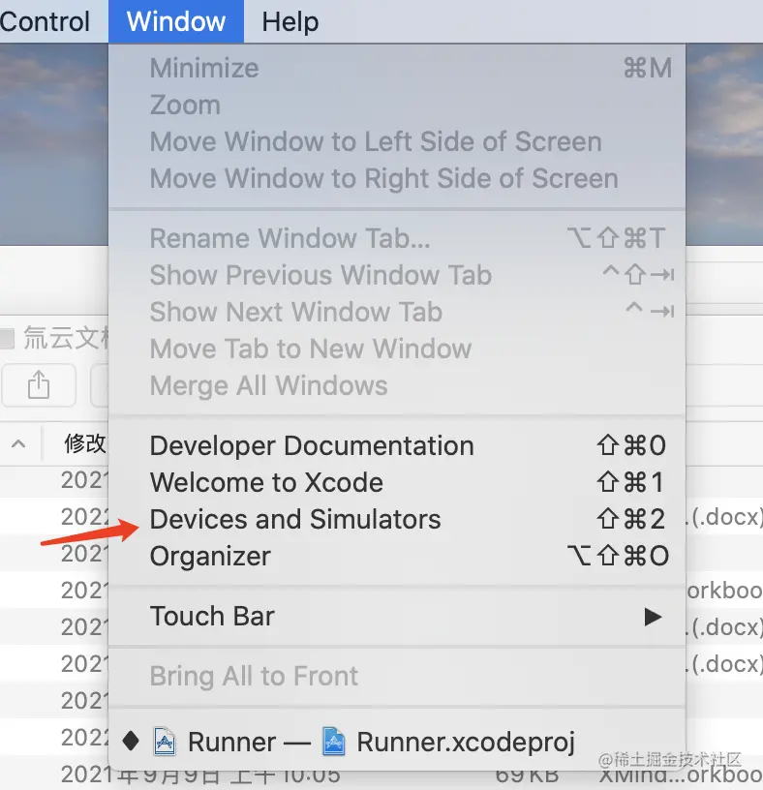
Task: Open the Control menu in menu bar
Action: coord(45,21)
